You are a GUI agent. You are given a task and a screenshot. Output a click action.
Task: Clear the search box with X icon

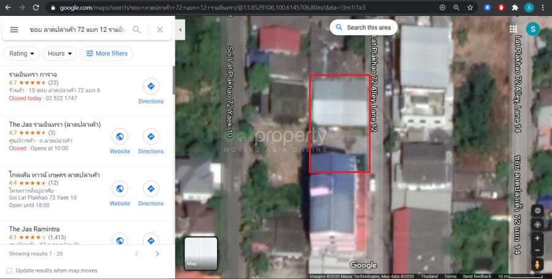click(159, 29)
